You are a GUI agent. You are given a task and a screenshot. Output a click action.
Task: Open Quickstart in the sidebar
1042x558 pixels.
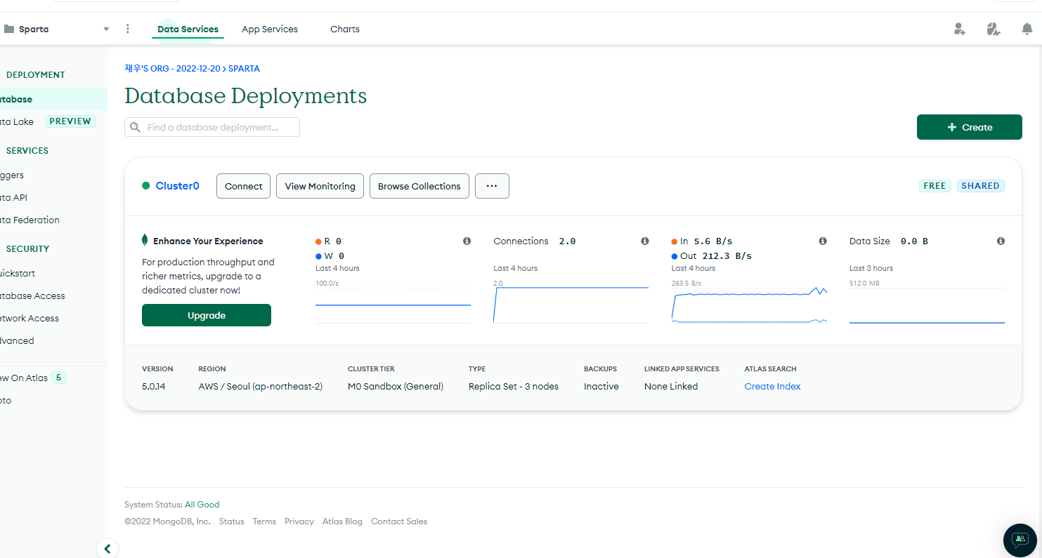point(18,273)
